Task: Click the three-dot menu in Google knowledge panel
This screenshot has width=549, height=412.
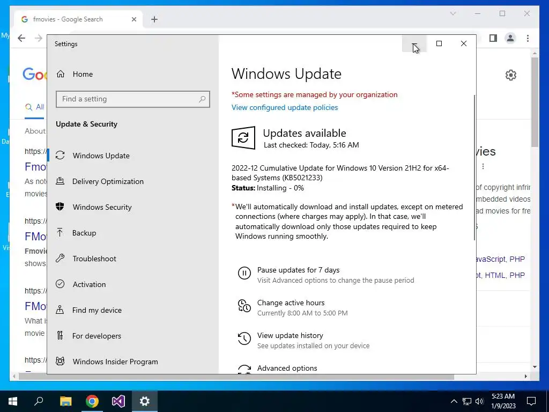Action: (x=483, y=166)
